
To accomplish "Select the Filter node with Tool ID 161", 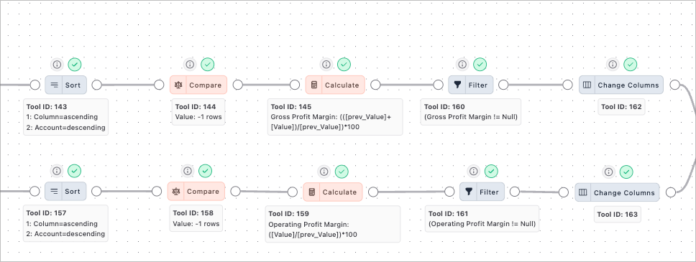I will [x=482, y=192].
